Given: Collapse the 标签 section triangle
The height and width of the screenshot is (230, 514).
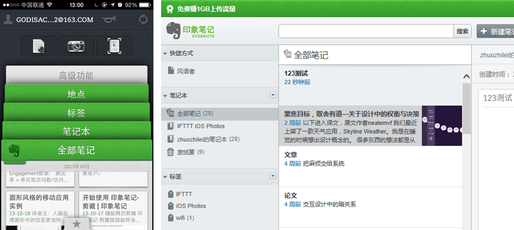Looking at the screenshot, I should [165, 177].
